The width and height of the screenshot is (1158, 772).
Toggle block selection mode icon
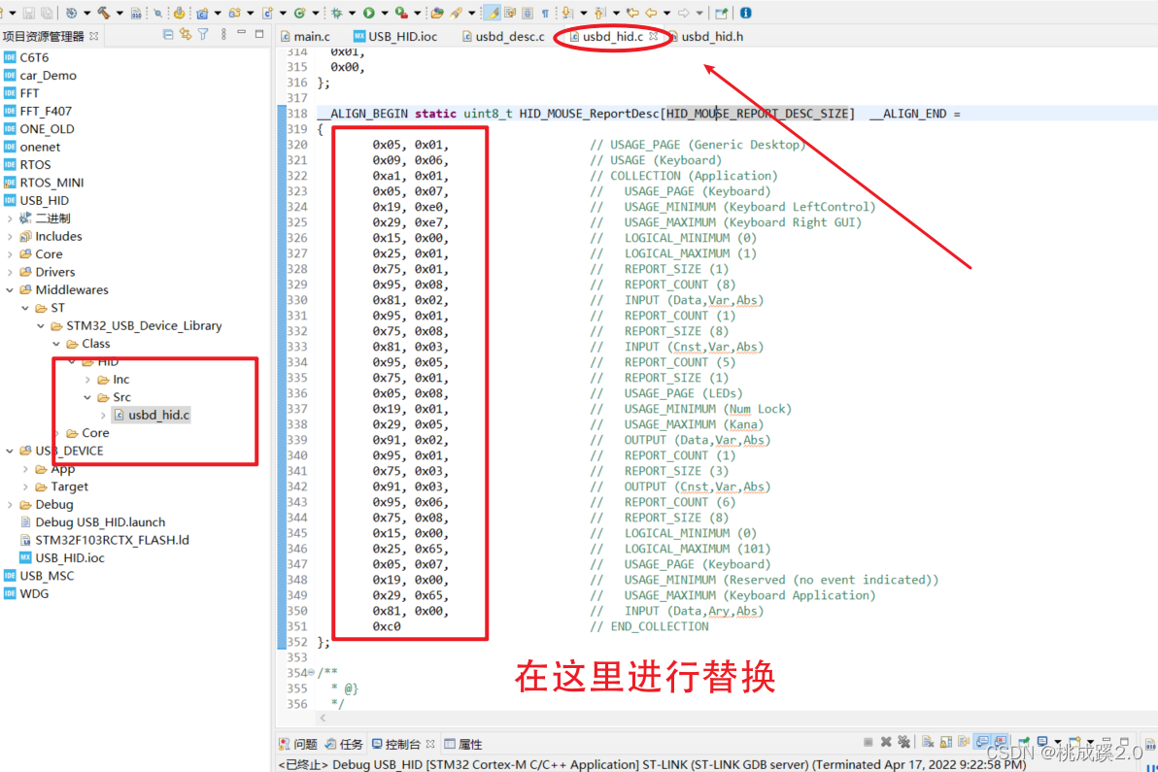click(528, 13)
